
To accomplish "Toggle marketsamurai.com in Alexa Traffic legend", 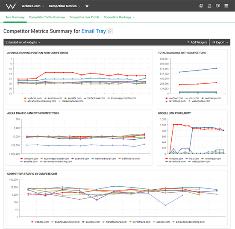I will 104,159.
